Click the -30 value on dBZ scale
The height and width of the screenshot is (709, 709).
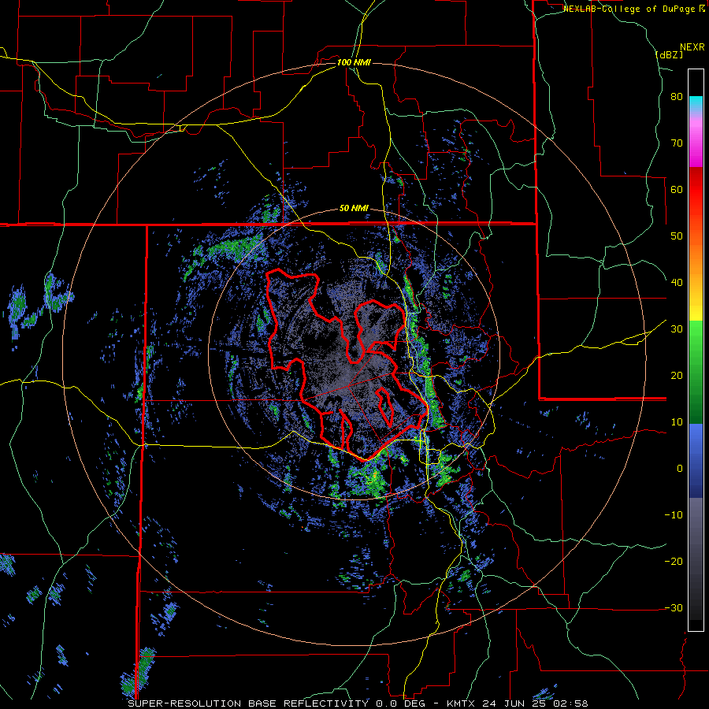tap(674, 607)
